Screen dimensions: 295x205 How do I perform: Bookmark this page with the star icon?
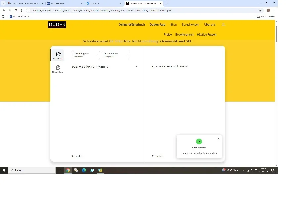click(260, 10)
